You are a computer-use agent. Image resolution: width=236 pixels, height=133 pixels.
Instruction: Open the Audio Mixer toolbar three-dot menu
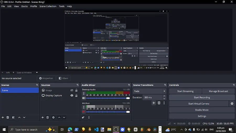[x=89, y=117]
